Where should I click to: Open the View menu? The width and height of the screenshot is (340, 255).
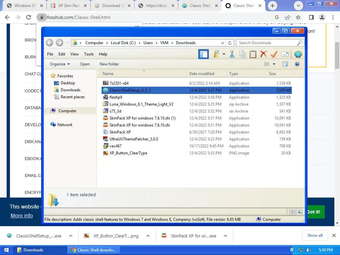(74, 54)
